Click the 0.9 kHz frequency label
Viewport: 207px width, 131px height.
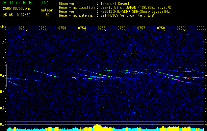(x=3, y=75)
